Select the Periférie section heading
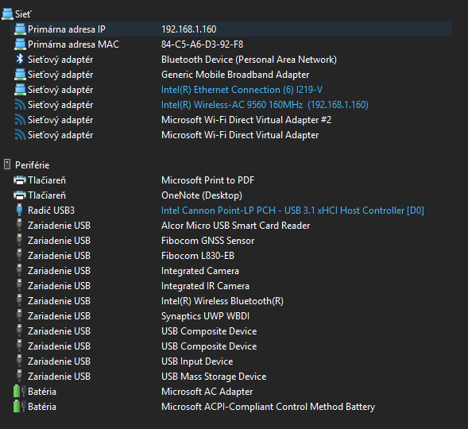This screenshot has width=468, height=429. pyautogui.click(x=33, y=165)
